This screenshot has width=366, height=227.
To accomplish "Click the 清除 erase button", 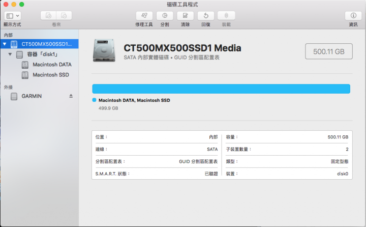I will coord(186,16).
